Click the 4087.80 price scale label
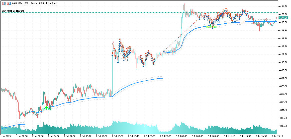Screen dimensions: 291x139 (x=283, y=78)
